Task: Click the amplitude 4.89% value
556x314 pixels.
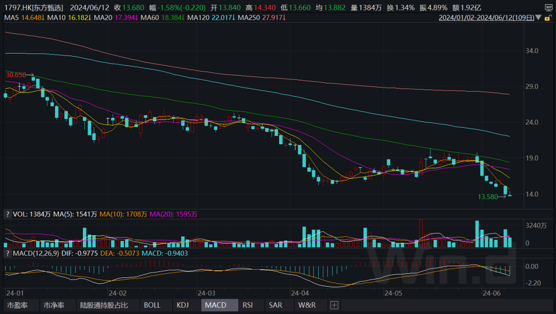Action: pyautogui.click(x=438, y=8)
